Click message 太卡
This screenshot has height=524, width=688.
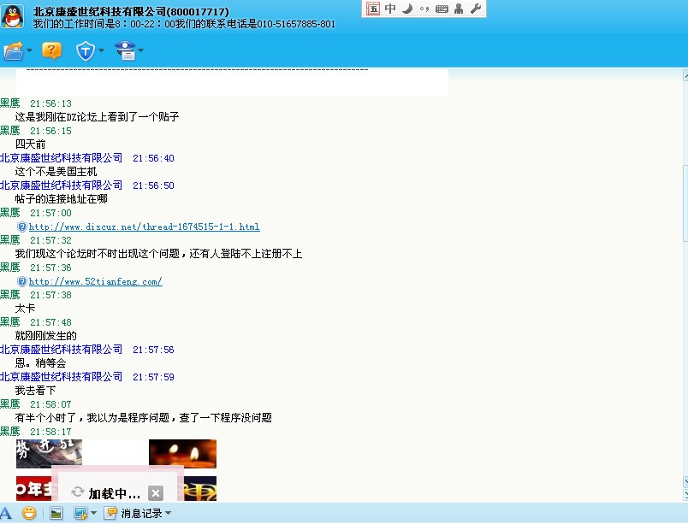[25, 309]
